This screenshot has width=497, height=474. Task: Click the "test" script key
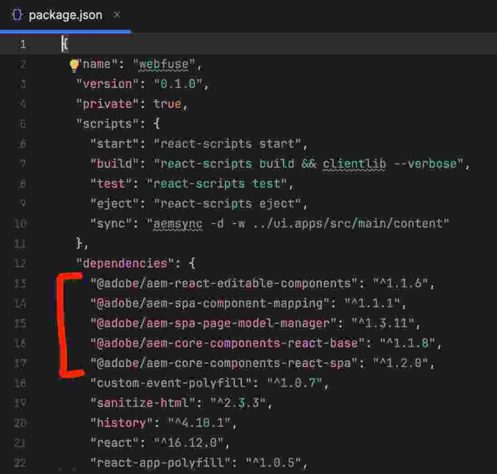click(x=111, y=184)
